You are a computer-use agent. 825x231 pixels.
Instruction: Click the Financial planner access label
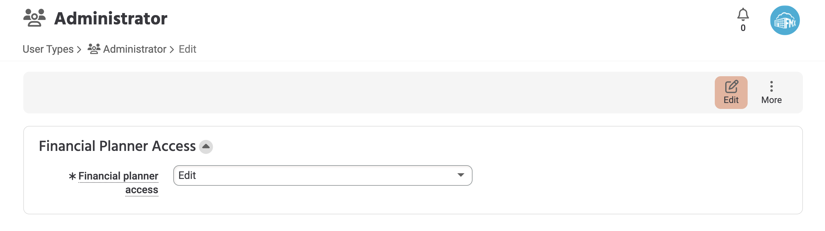(x=118, y=182)
